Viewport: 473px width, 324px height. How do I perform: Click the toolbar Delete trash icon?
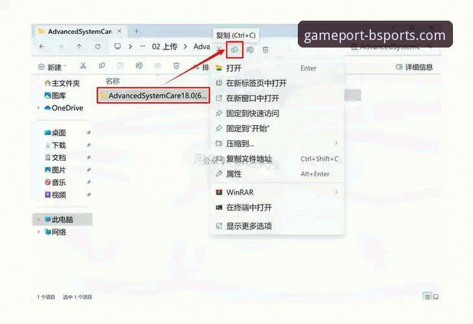176,66
